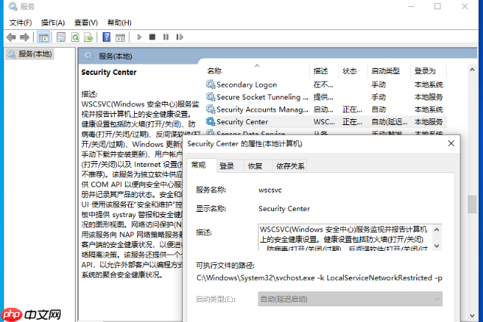Screen dimensions: 483x322
Task: Click the description box scroll-down arrow
Action: tap(437, 246)
